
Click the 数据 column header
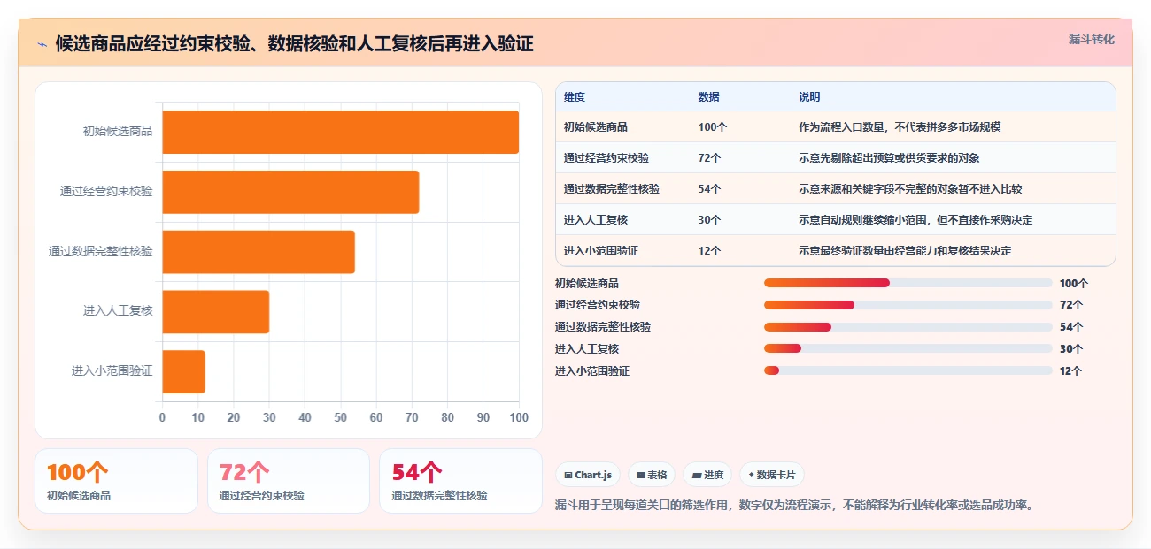(709, 97)
